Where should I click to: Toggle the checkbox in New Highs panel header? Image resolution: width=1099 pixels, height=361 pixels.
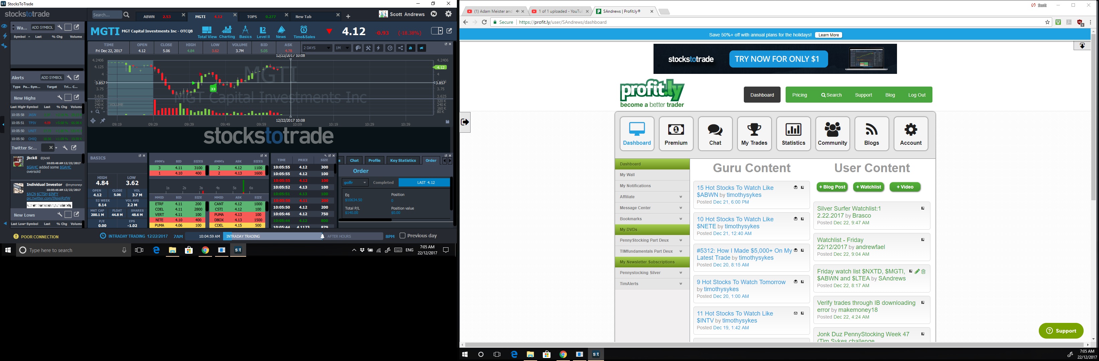point(68,98)
